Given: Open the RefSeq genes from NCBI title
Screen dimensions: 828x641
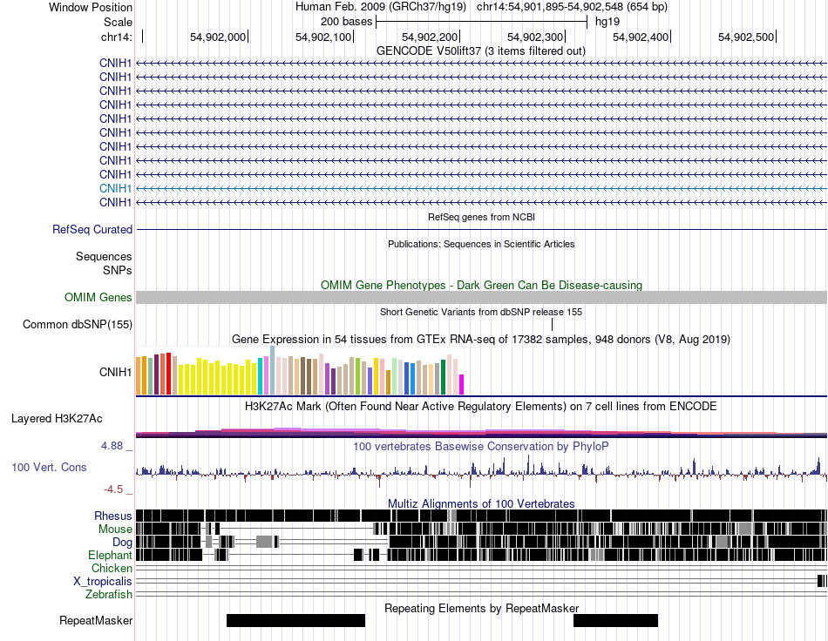Looking at the screenshot, I should 481,217.
